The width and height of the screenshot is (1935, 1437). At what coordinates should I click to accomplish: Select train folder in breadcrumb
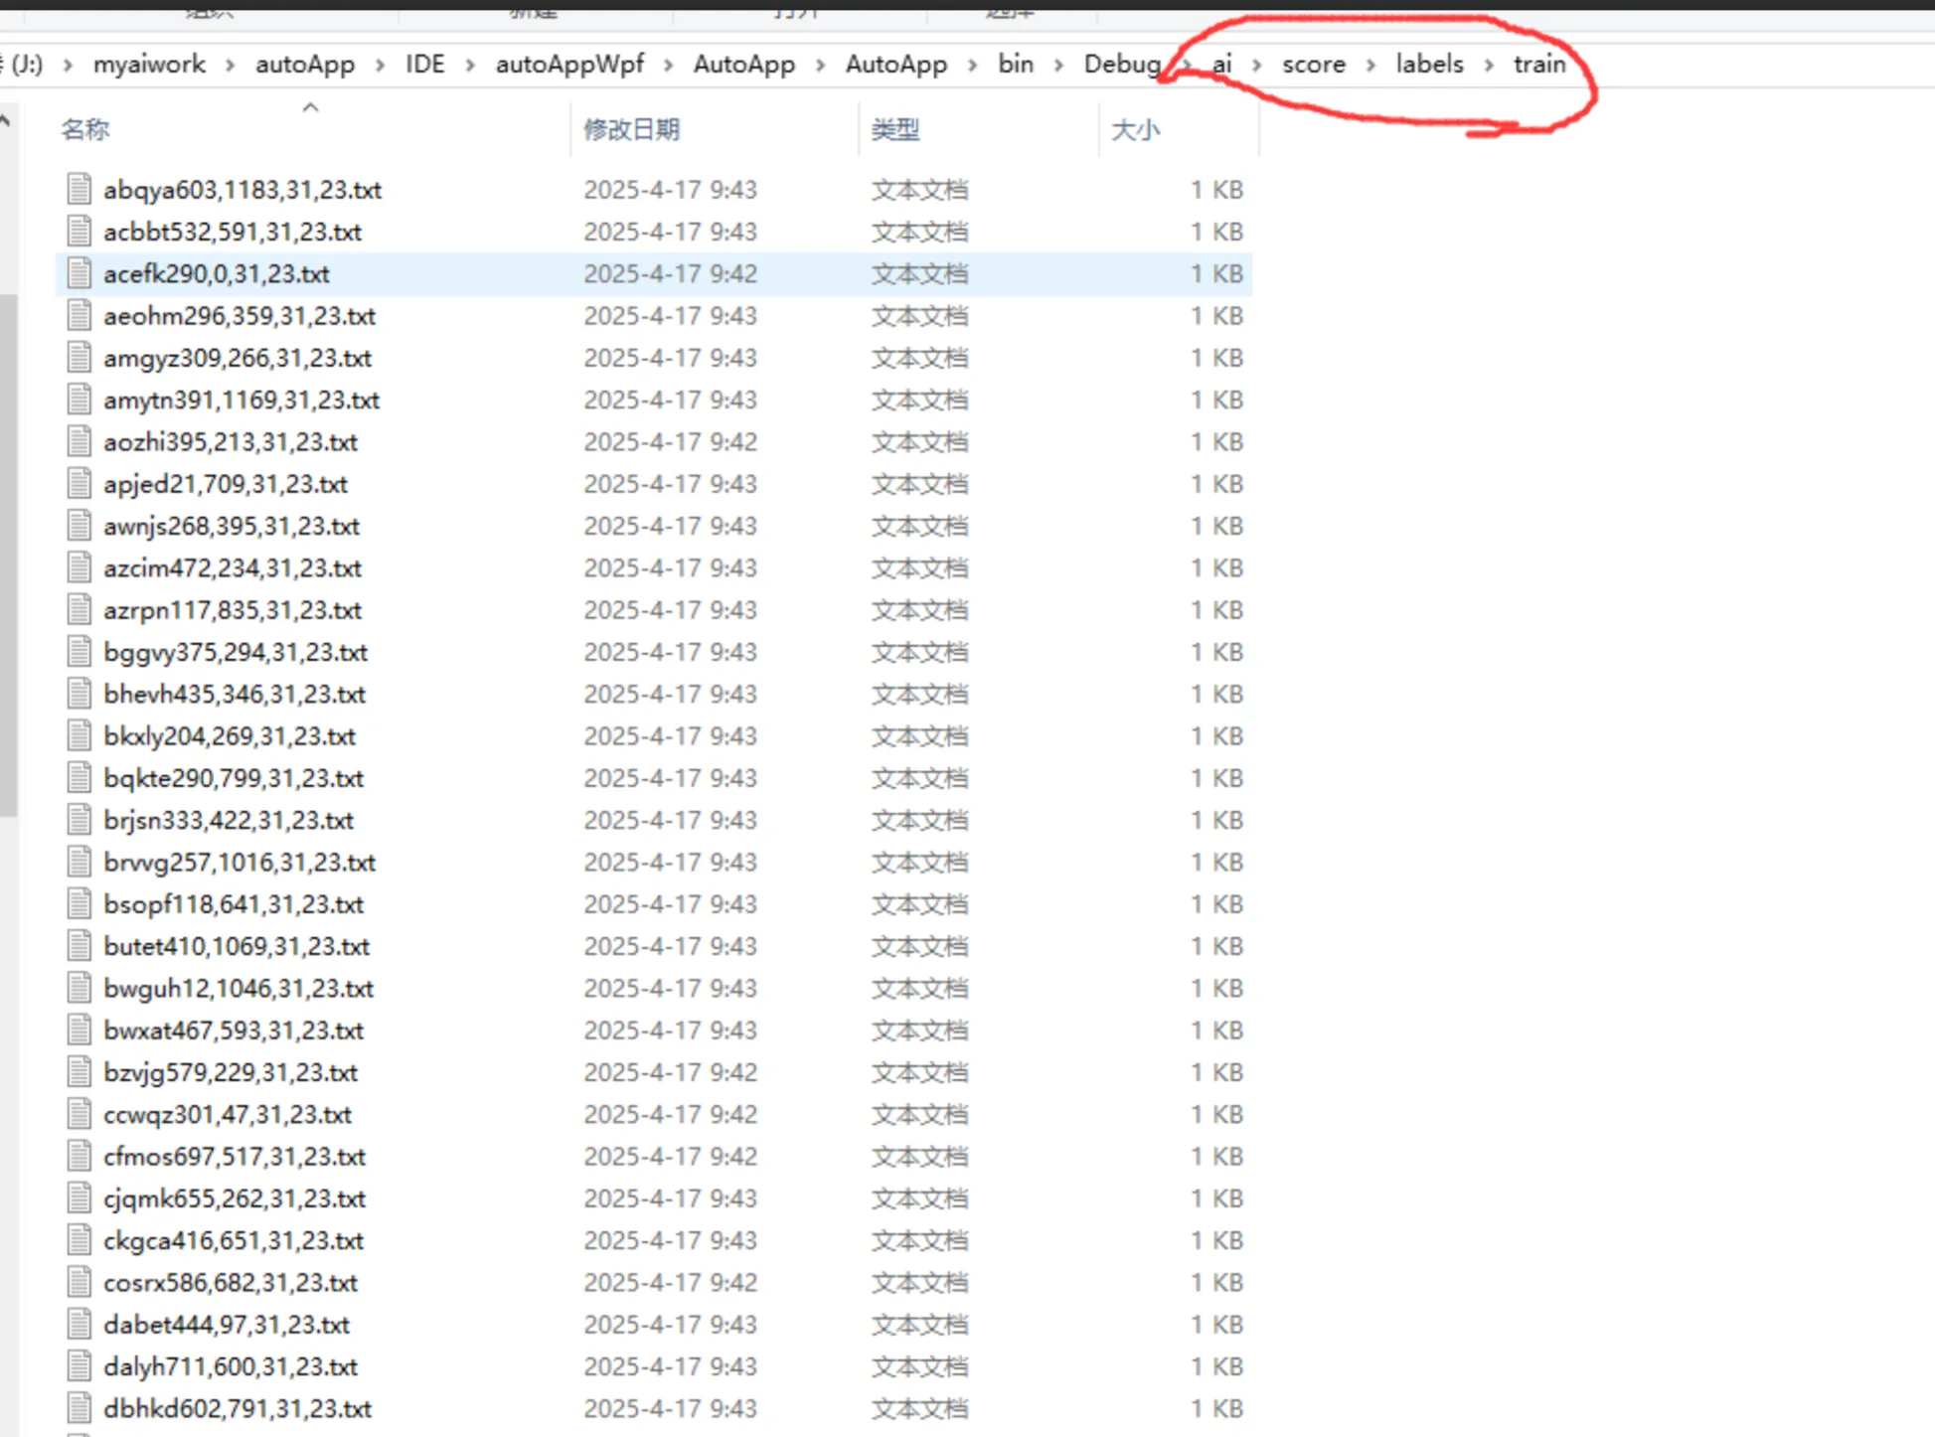coord(1539,65)
